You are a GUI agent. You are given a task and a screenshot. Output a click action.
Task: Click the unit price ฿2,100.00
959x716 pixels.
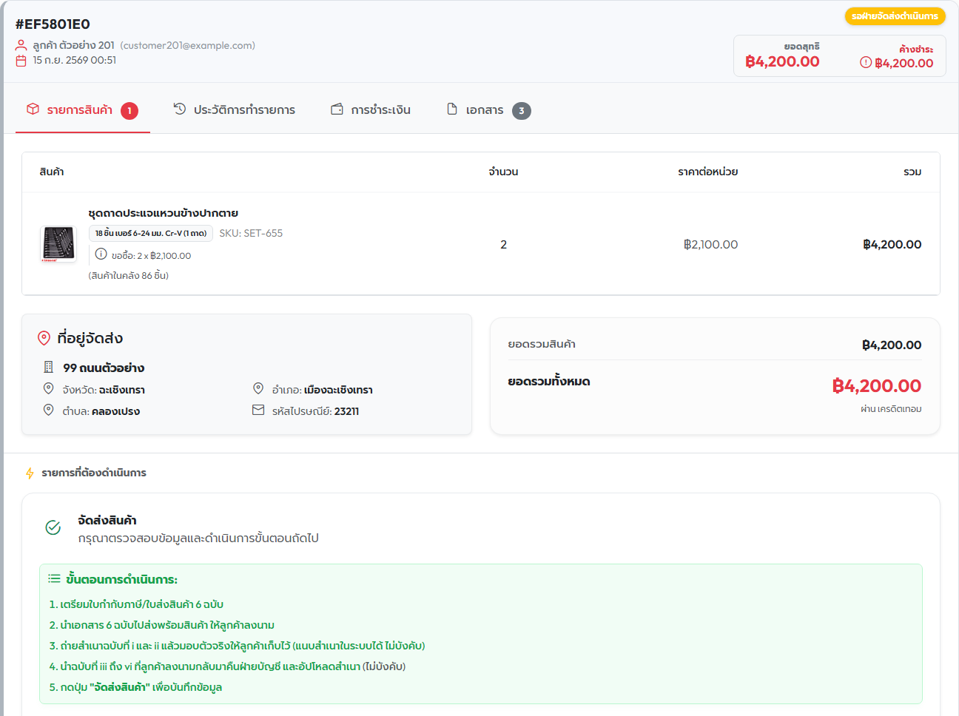click(710, 245)
